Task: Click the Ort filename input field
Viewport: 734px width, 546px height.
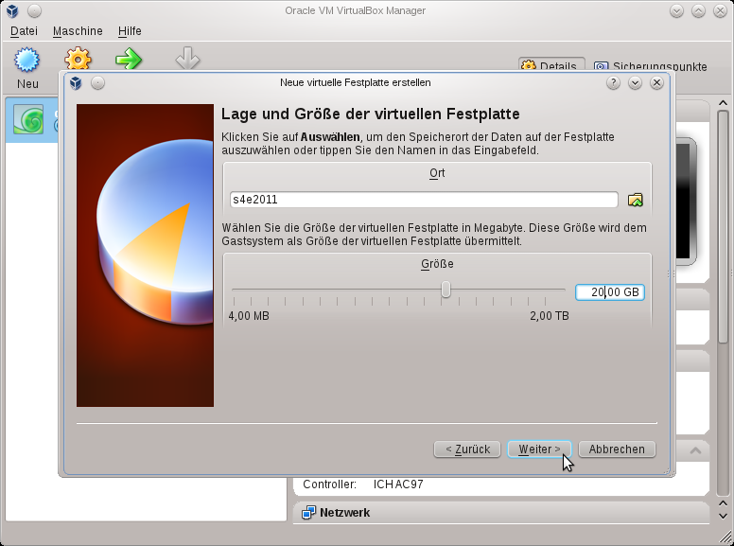Action: (x=424, y=200)
